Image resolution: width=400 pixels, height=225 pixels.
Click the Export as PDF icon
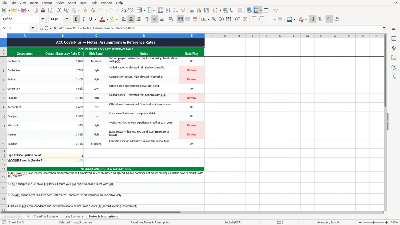[x=36, y=10]
